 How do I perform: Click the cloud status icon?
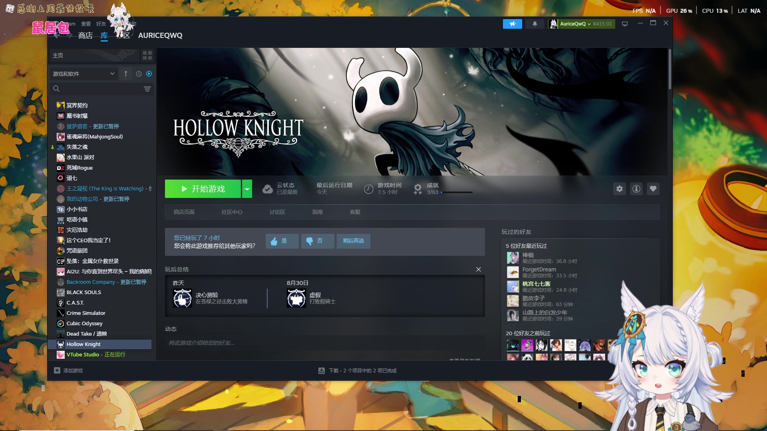pyautogui.click(x=267, y=189)
